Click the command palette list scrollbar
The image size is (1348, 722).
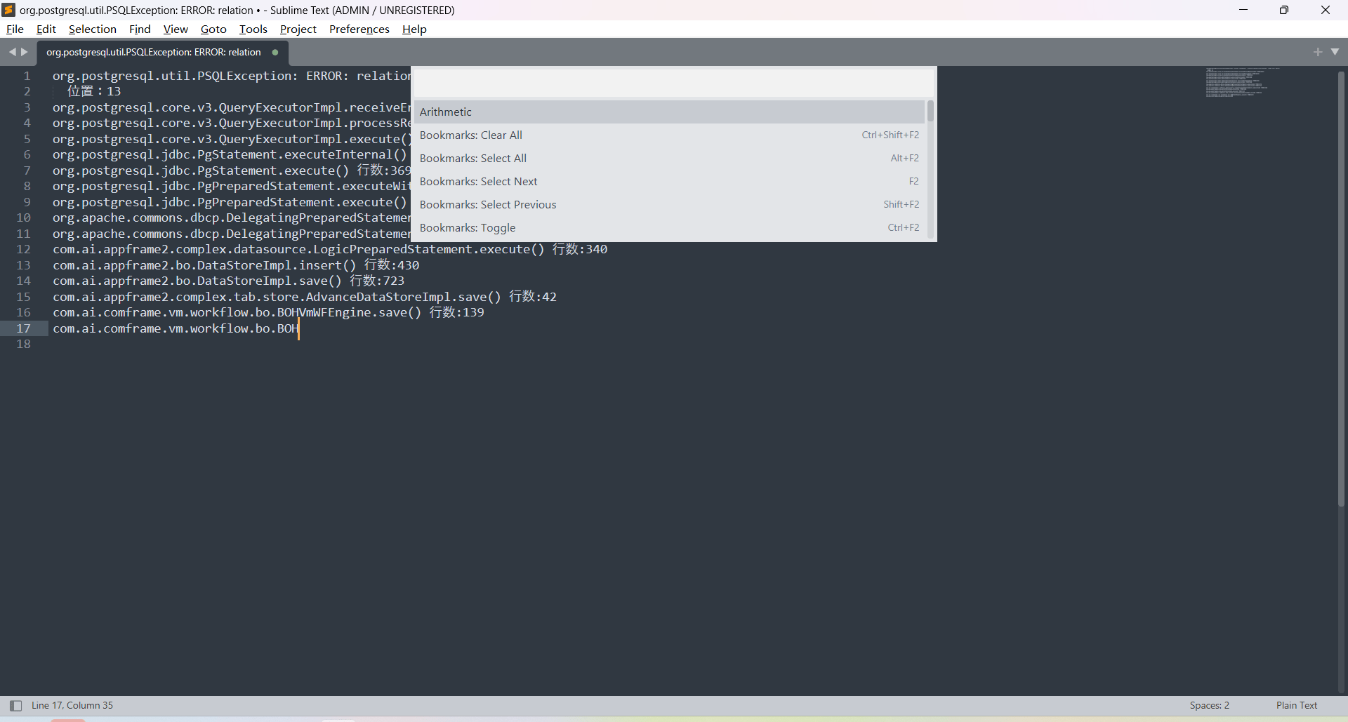point(930,112)
